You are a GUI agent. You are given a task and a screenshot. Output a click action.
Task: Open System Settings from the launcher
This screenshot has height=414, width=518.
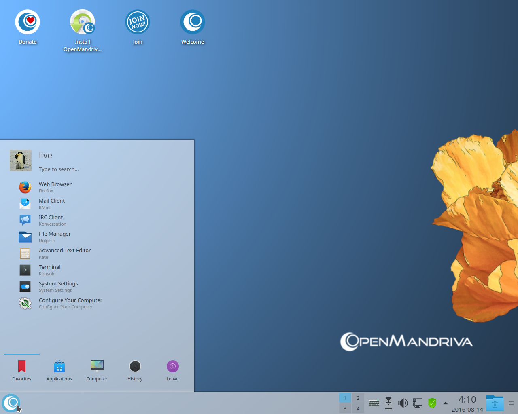(x=58, y=286)
